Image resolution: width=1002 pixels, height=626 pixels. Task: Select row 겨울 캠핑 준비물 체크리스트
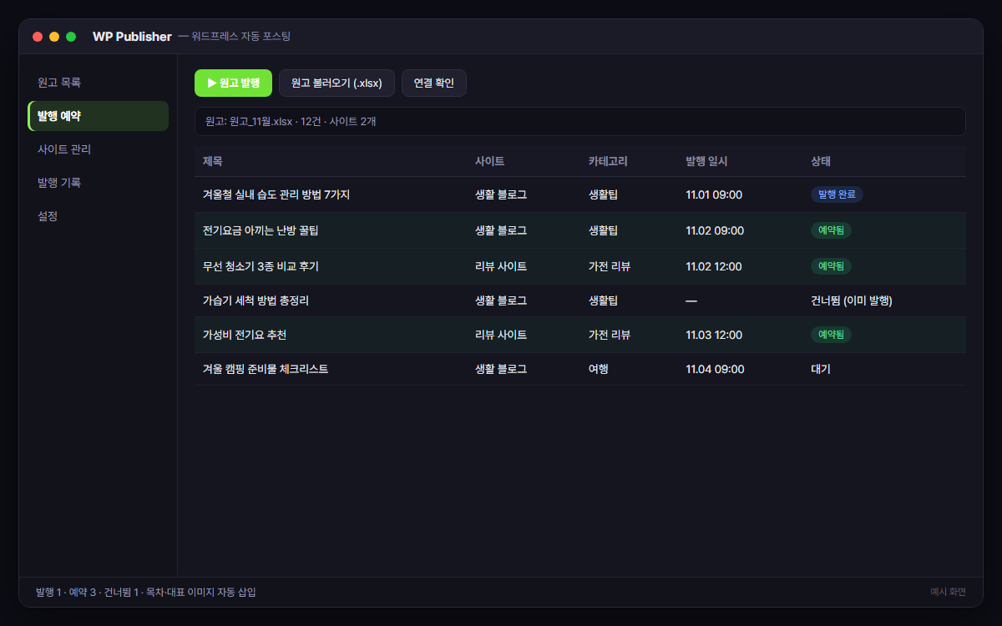(580, 369)
